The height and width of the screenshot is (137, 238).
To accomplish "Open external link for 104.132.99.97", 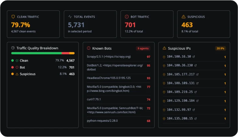I will (x=194, y=110).
